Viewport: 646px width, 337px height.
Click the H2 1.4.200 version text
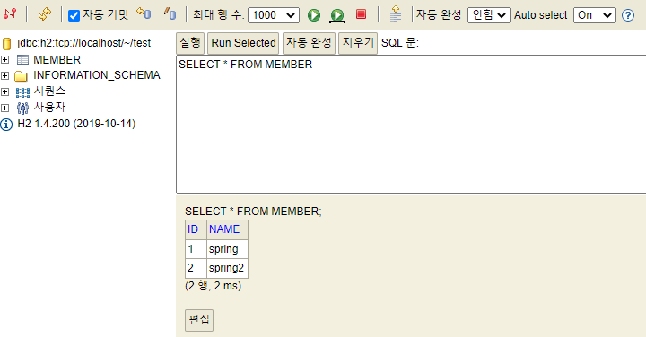click(76, 124)
